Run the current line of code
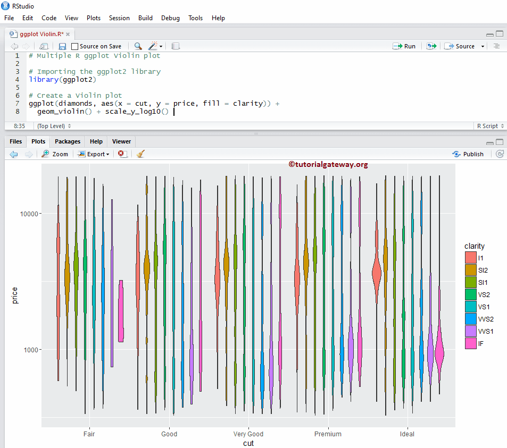507x448 pixels. (x=404, y=46)
